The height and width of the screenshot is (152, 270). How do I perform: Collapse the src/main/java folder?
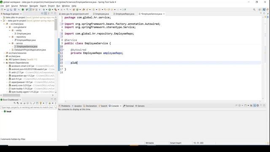pos(4,24)
